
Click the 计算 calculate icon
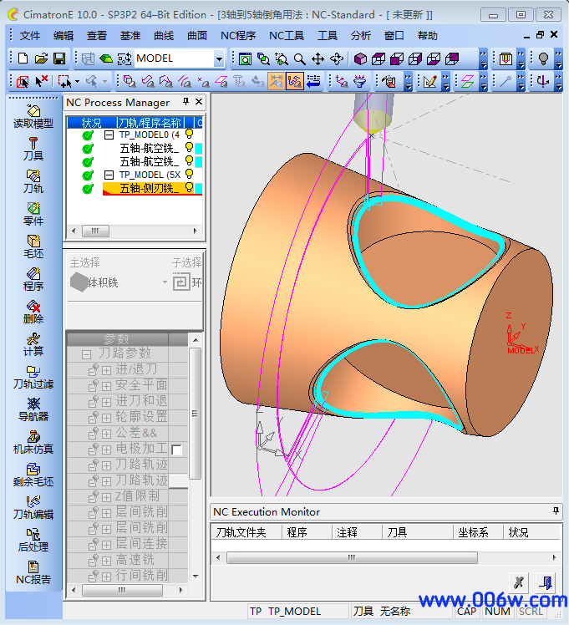click(x=33, y=345)
